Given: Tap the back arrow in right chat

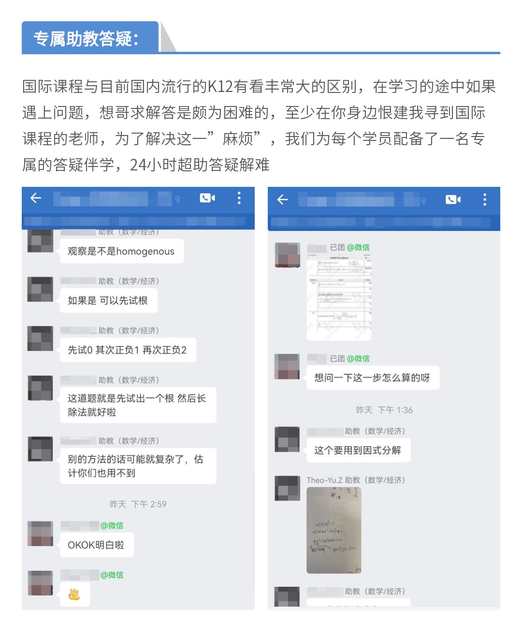Looking at the screenshot, I should point(282,199).
